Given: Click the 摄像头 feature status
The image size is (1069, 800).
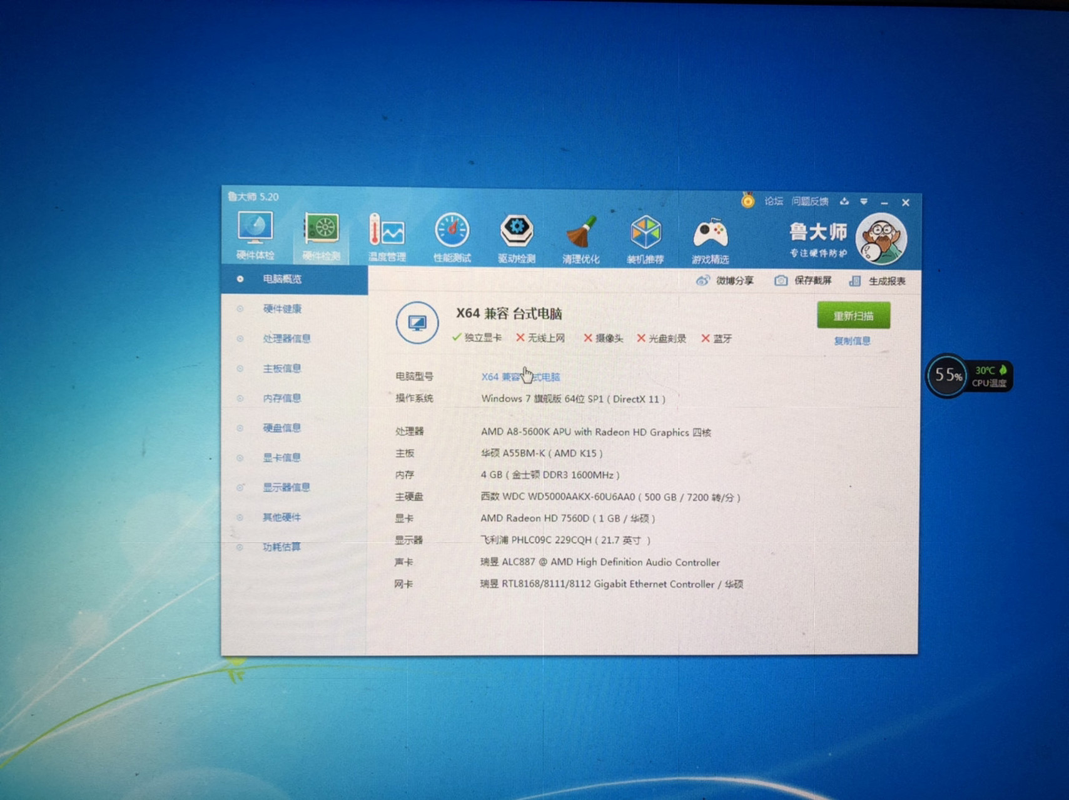Looking at the screenshot, I should click(x=604, y=338).
